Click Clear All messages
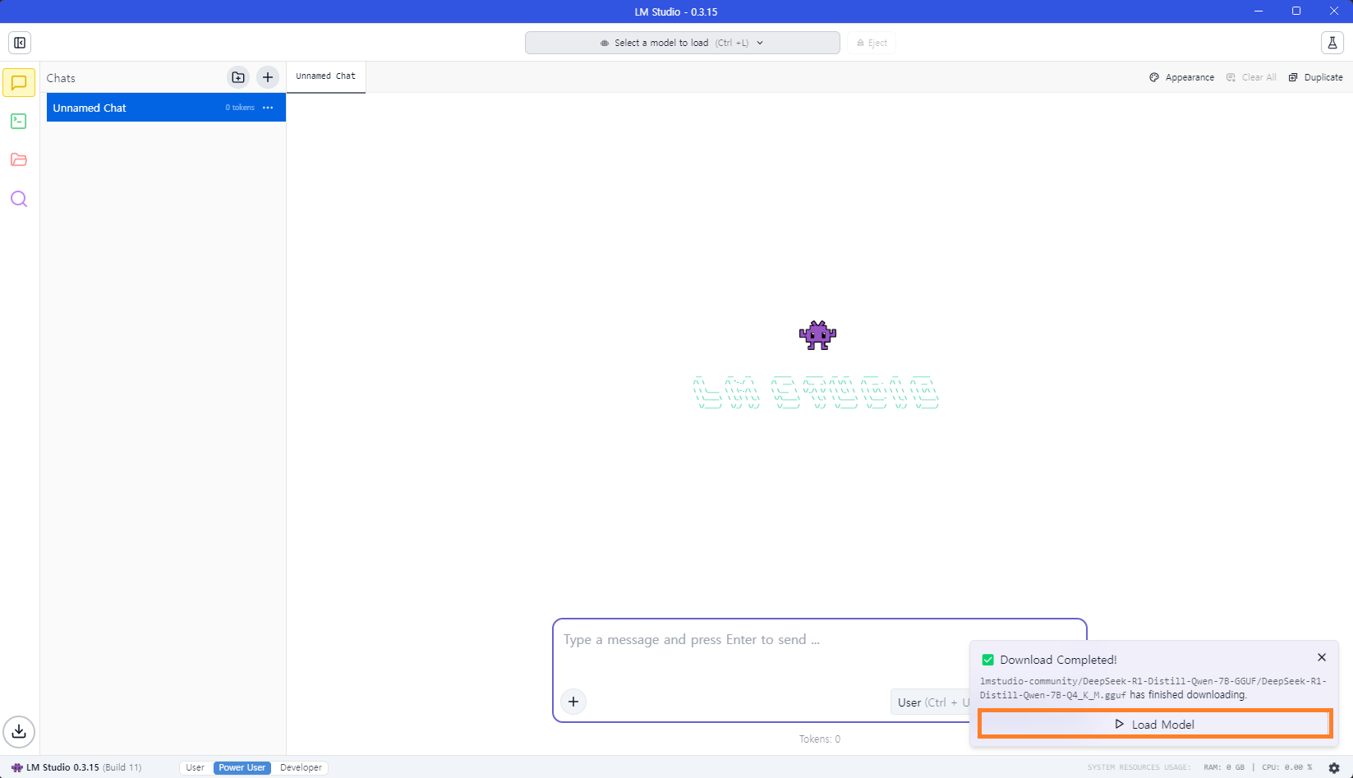This screenshot has height=778, width=1353. (x=1251, y=77)
